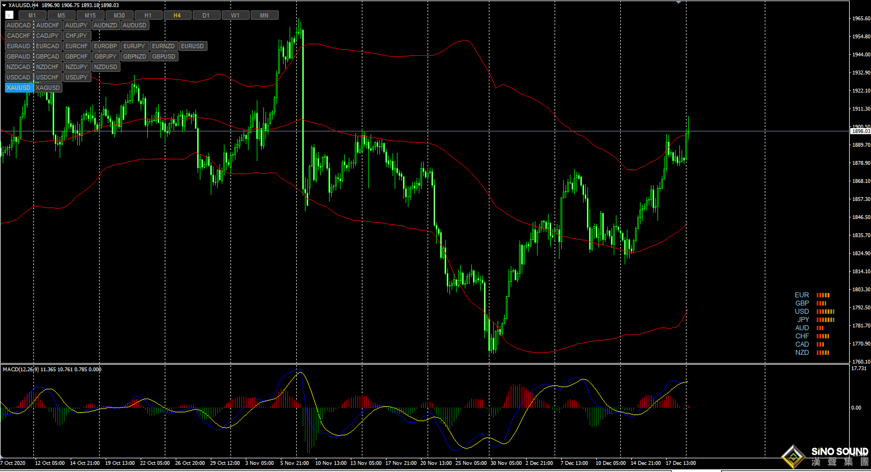Click the JPY currency strength meter
This screenshot has width=871, height=472.
point(825,320)
